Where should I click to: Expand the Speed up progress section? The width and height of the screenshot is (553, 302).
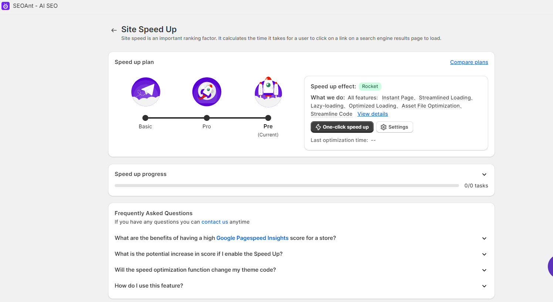[484, 174]
